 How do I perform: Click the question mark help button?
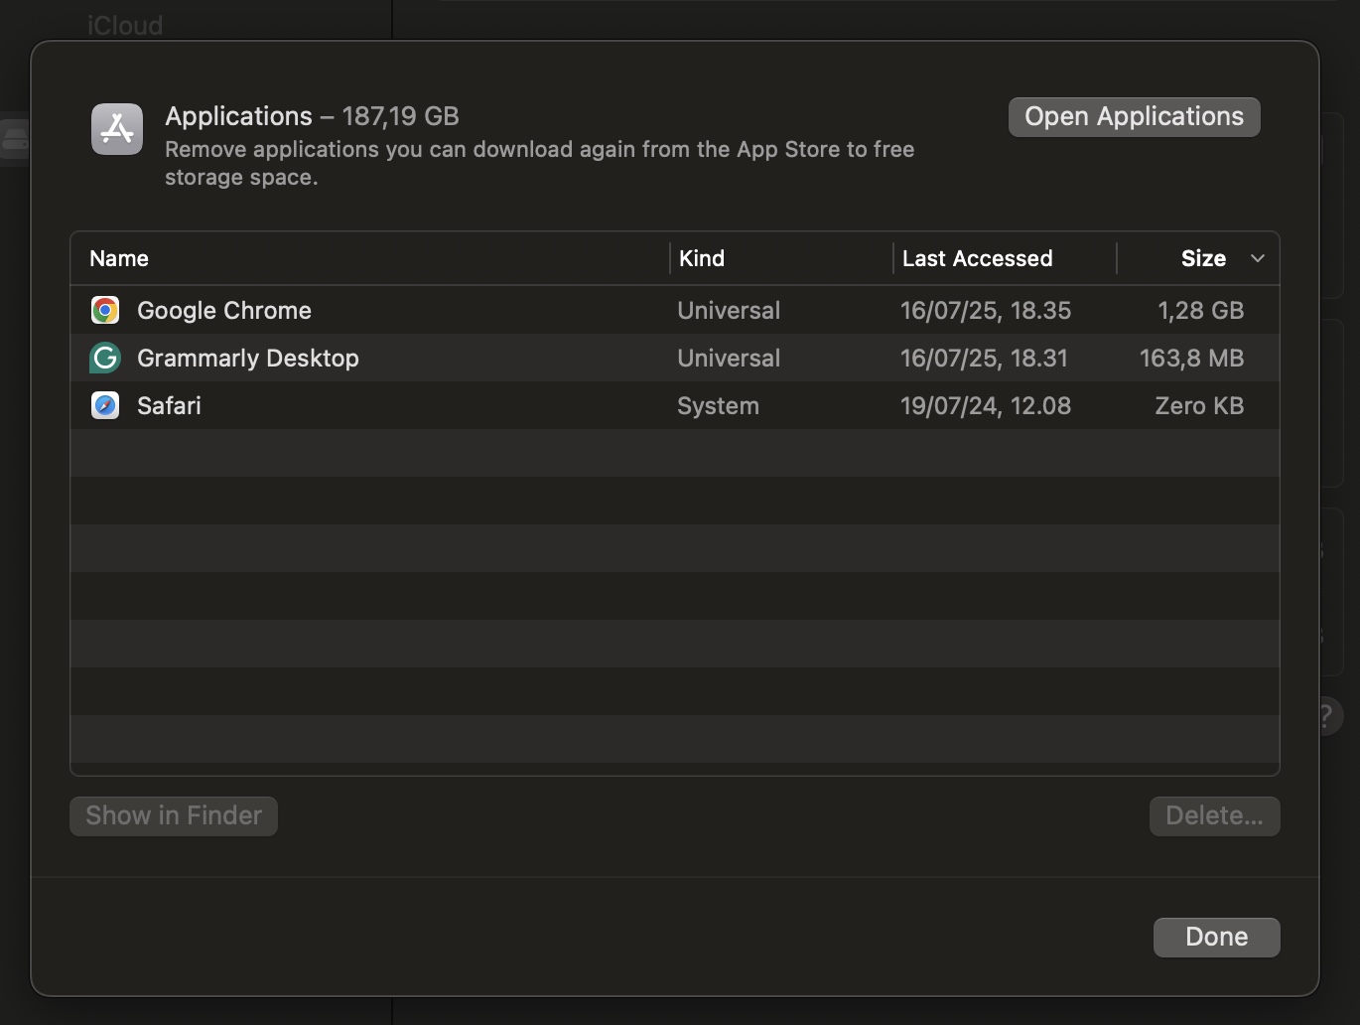pos(1325,715)
